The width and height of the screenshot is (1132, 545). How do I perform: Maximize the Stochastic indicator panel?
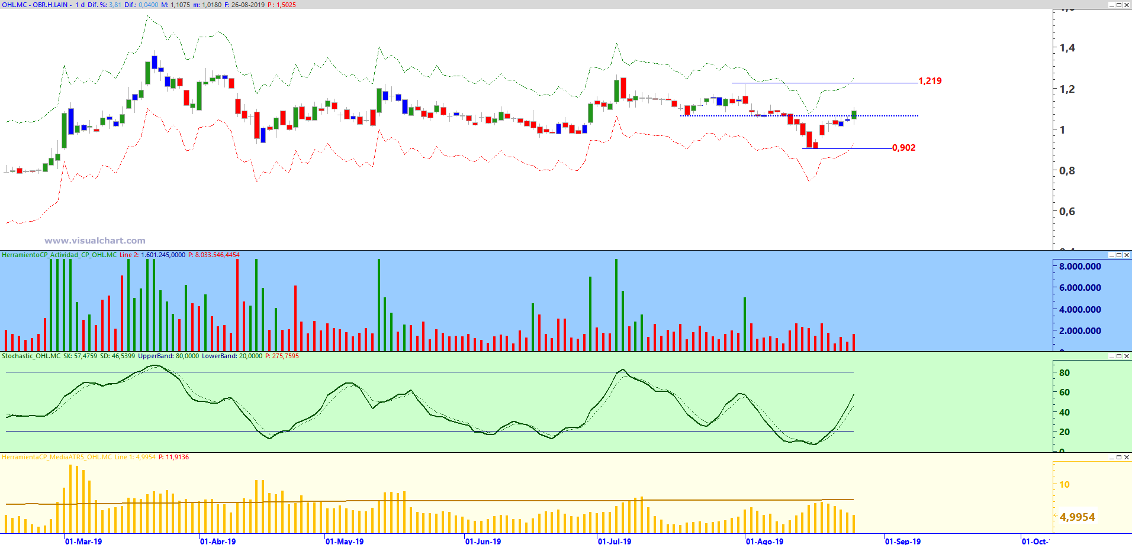coord(1119,356)
